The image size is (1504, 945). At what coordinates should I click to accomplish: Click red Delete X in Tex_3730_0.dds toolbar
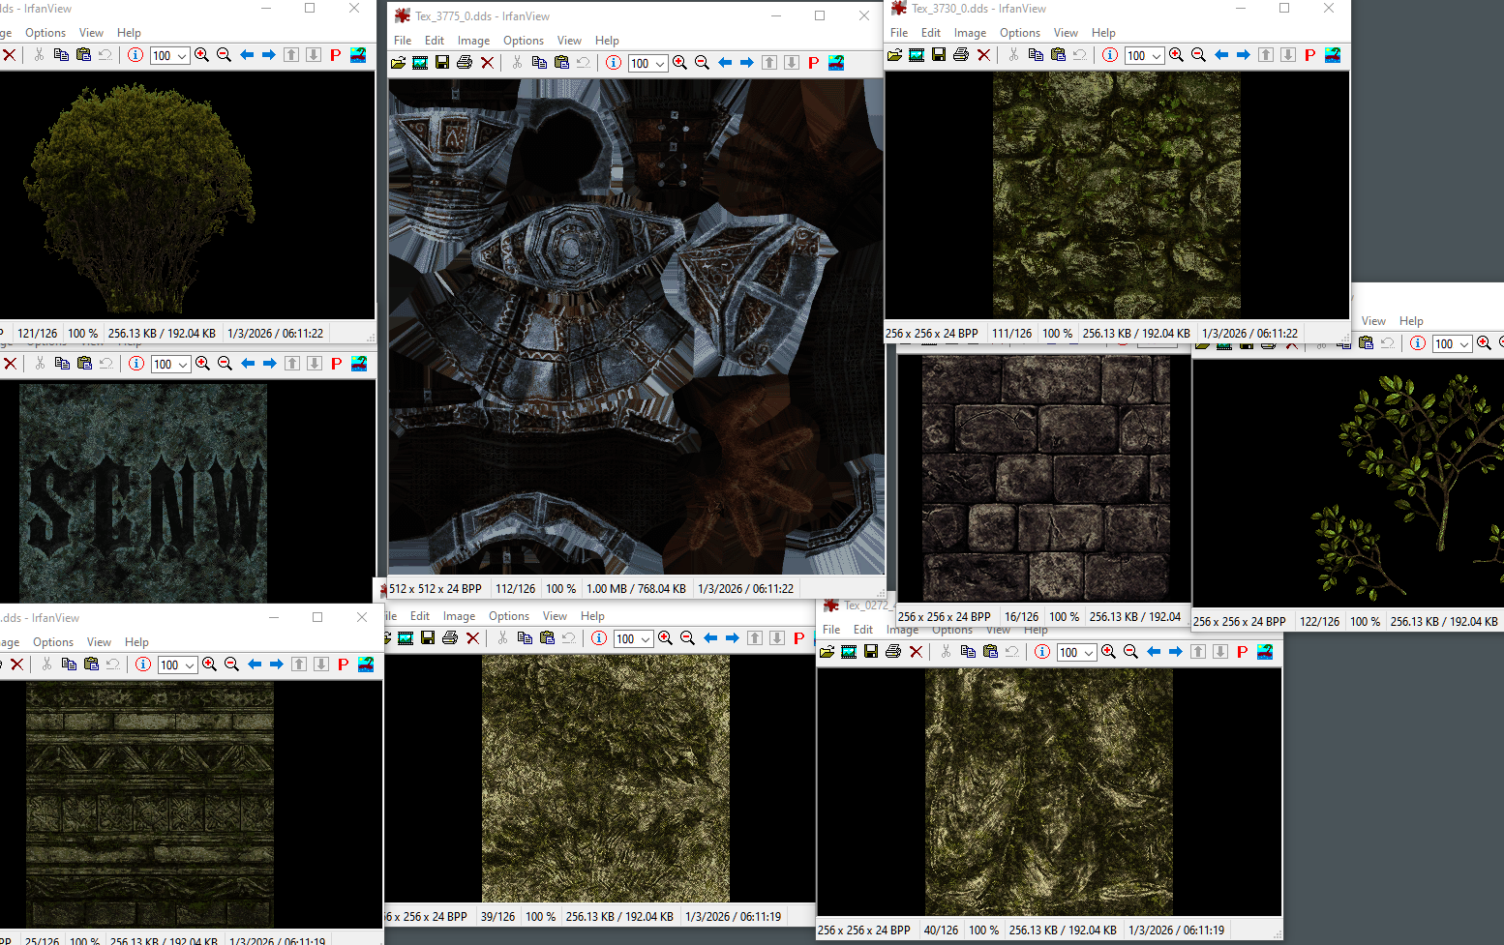983,55
